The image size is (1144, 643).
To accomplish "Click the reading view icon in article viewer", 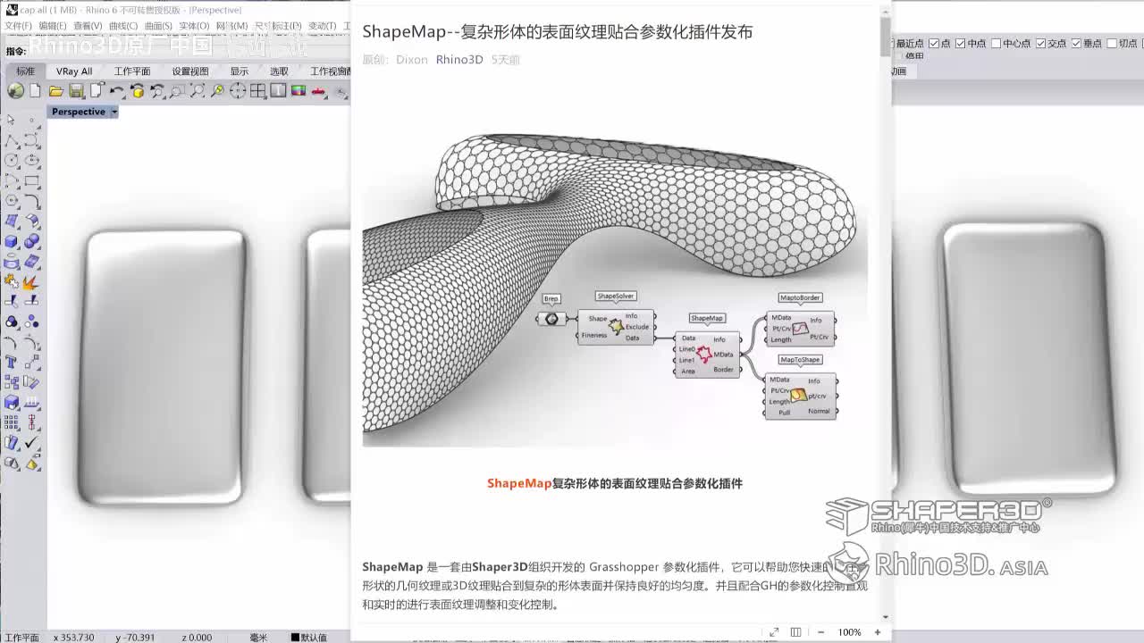I will [795, 632].
